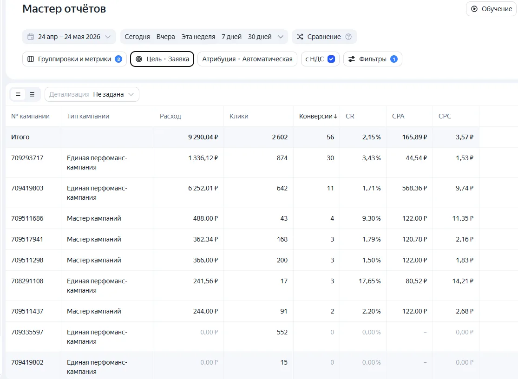The image size is (518, 379).
Task: Click clicks value 874
Action: pyautogui.click(x=282, y=158)
